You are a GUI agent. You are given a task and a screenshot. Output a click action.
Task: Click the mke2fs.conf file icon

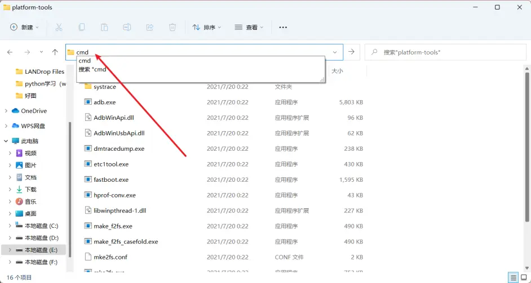pos(88,257)
